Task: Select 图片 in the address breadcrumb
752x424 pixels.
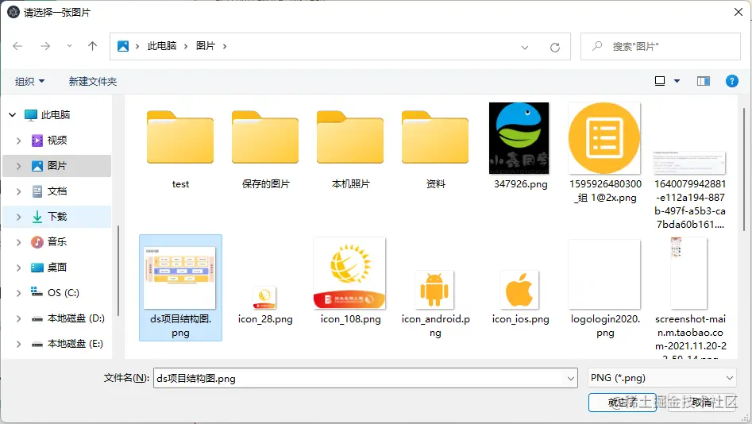Action: (205, 46)
